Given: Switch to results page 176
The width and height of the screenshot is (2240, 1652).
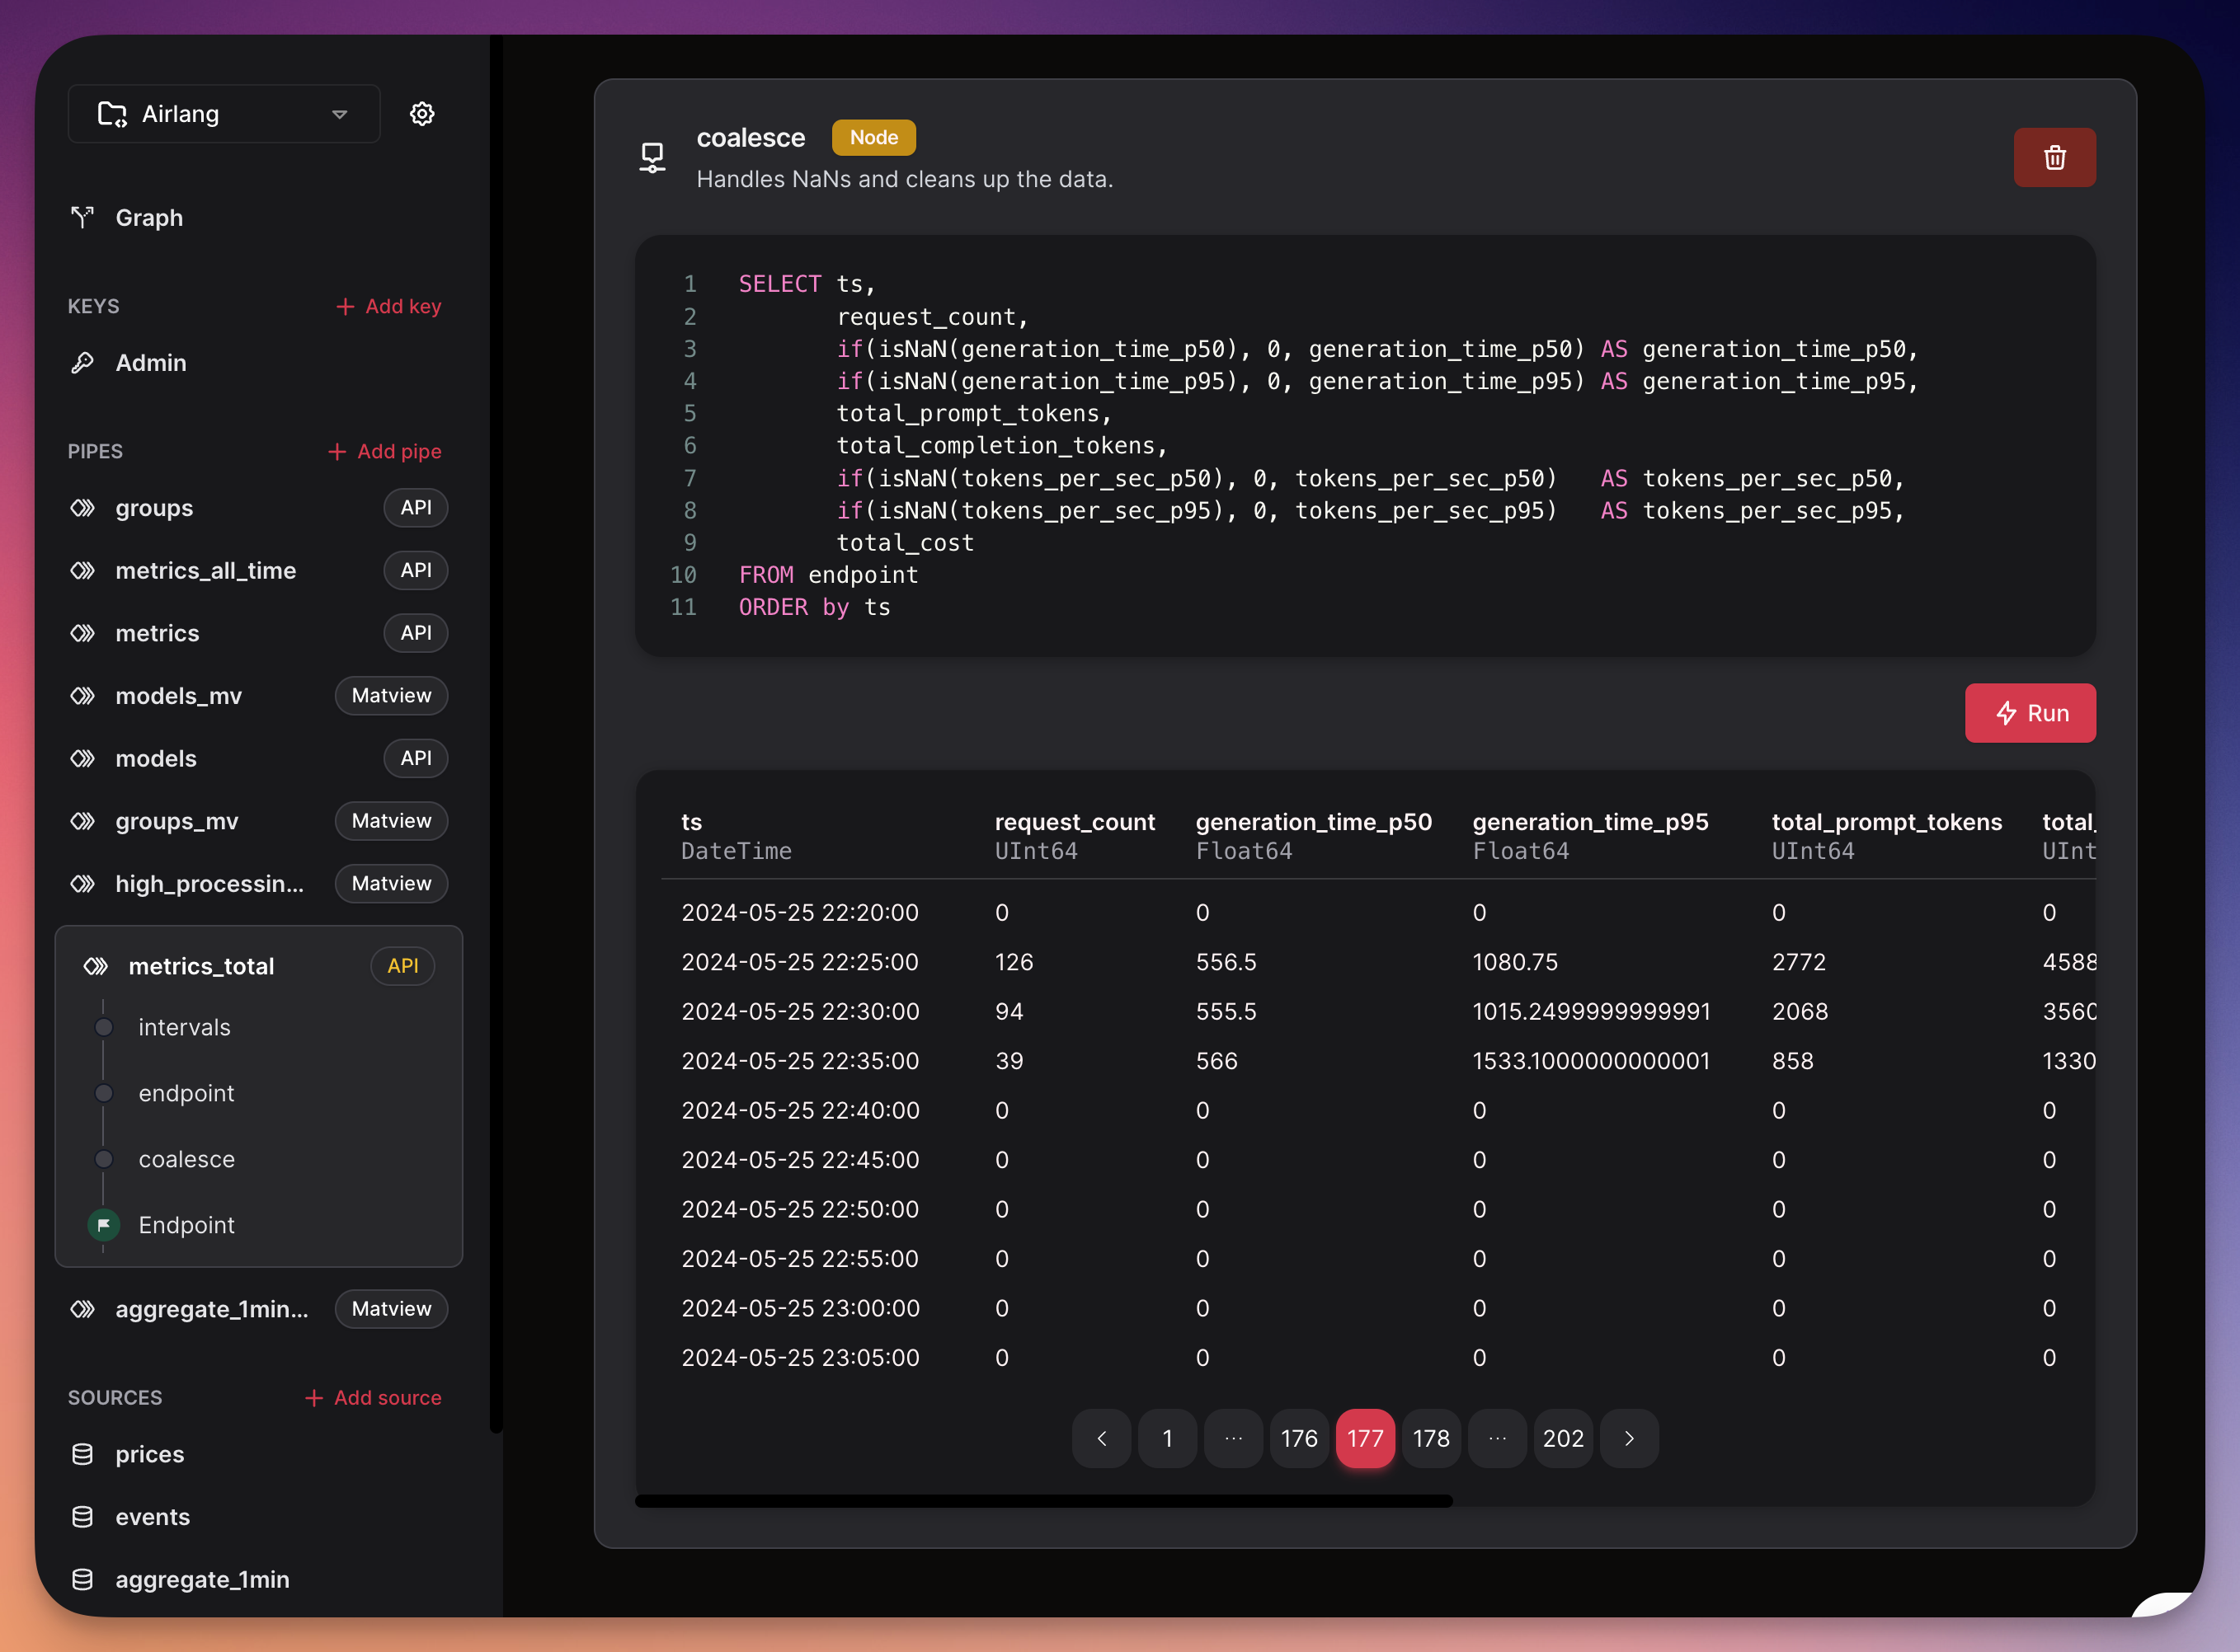Looking at the screenshot, I should (1299, 1438).
